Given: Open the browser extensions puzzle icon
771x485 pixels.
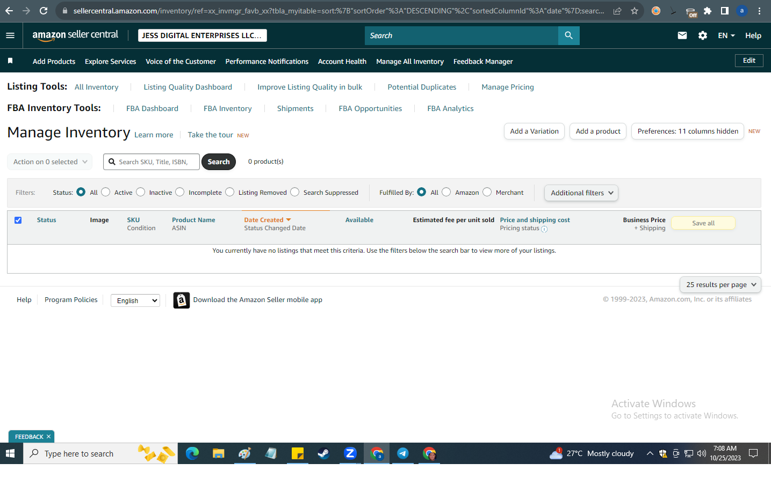Looking at the screenshot, I should (x=708, y=11).
